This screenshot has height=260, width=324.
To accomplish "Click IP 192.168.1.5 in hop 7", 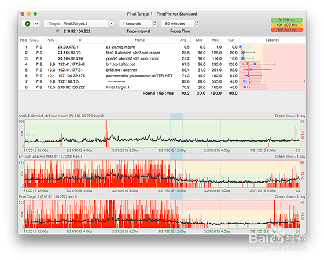I will (x=68, y=81).
